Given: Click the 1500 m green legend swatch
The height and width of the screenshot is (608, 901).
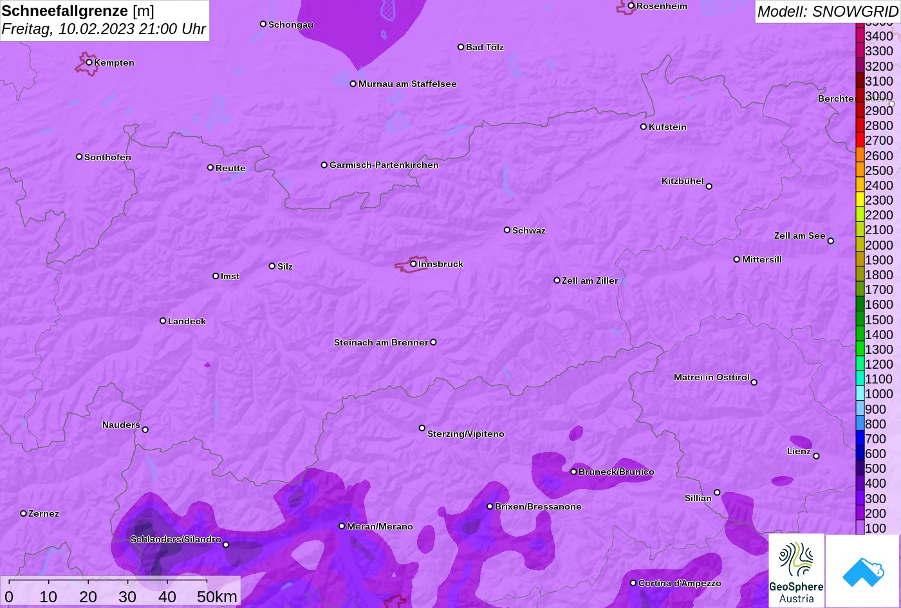Looking at the screenshot, I should 860,319.
